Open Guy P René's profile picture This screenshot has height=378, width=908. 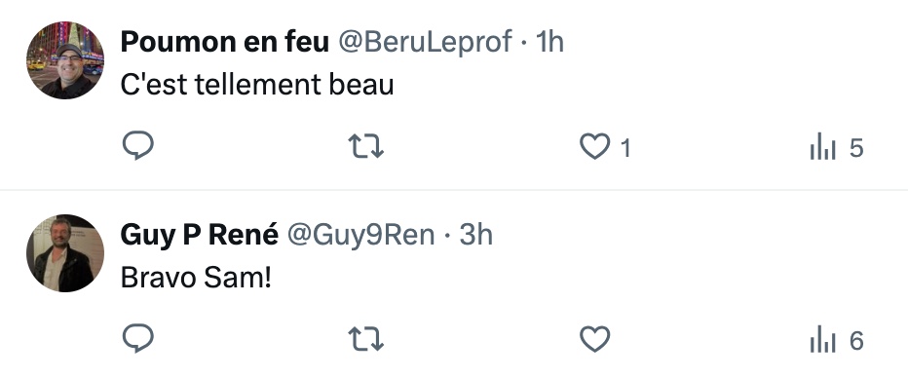point(65,253)
